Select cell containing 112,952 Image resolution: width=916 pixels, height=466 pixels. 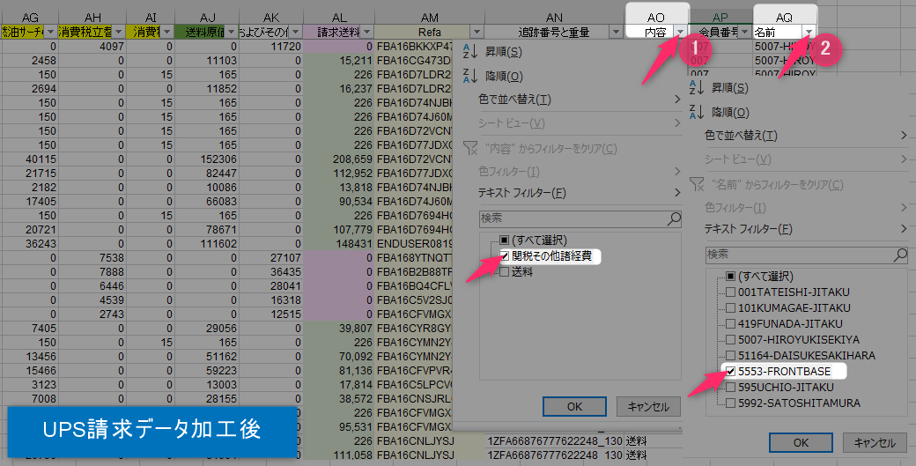pos(339,173)
